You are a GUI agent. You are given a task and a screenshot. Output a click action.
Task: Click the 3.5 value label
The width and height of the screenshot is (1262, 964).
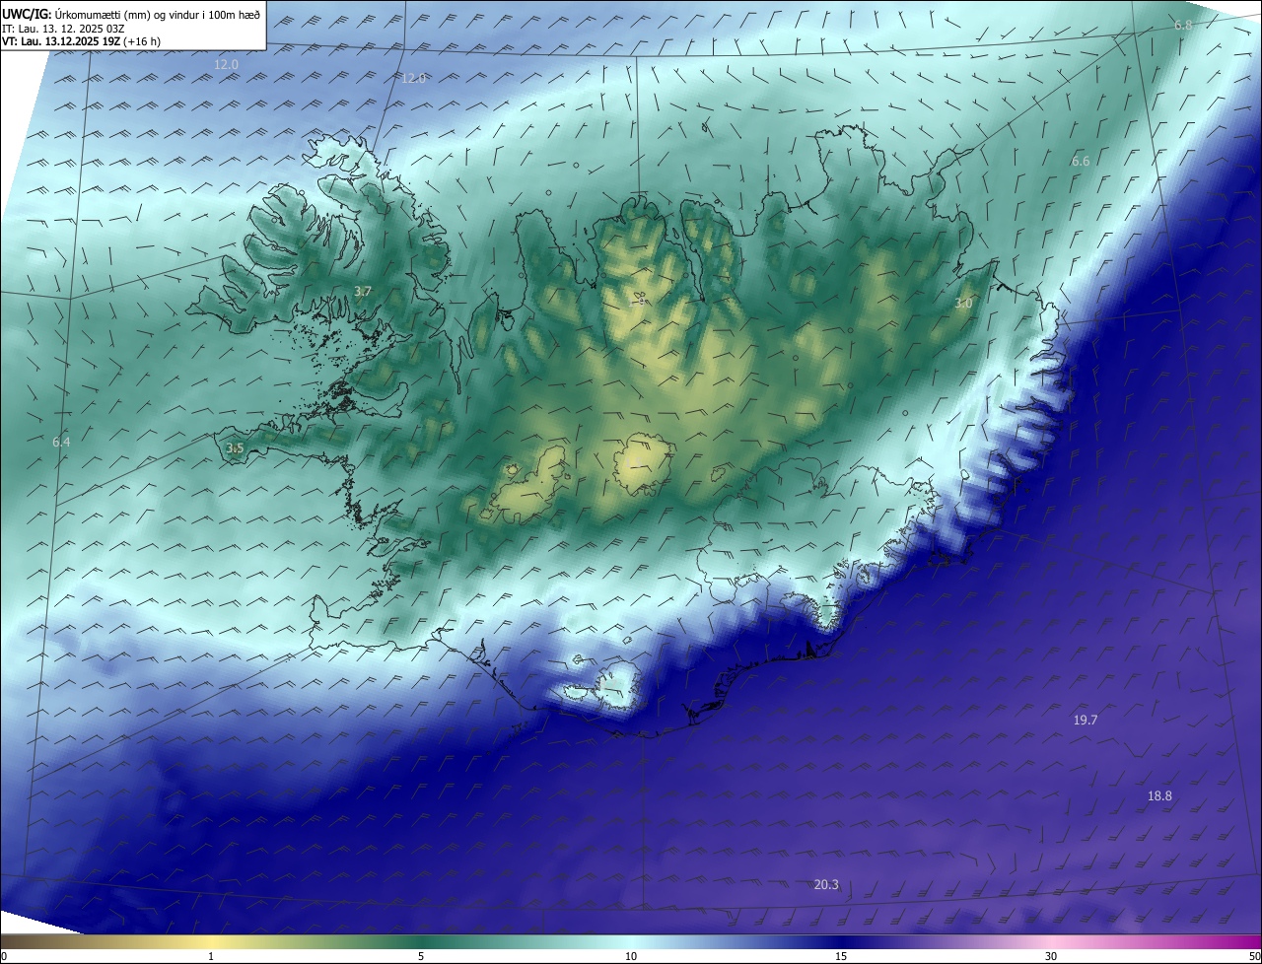click(235, 448)
